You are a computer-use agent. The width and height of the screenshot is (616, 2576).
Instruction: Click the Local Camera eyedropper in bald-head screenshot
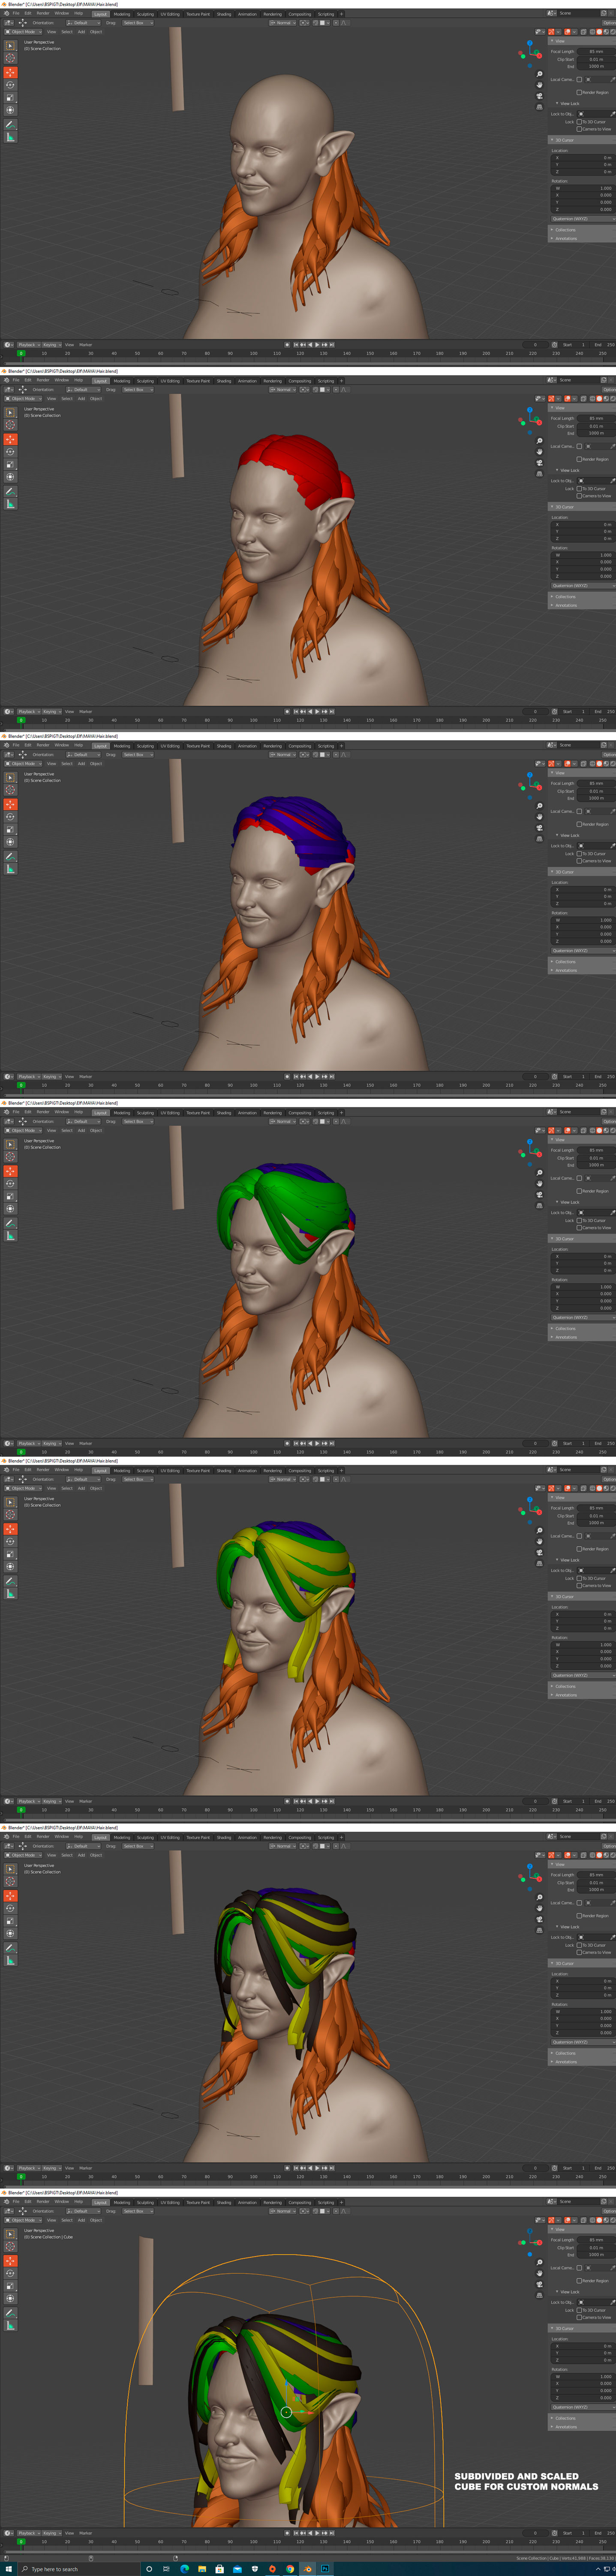(613, 79)
